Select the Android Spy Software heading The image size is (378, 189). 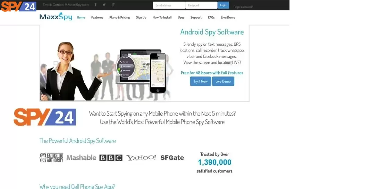click(x=212, y=32)
